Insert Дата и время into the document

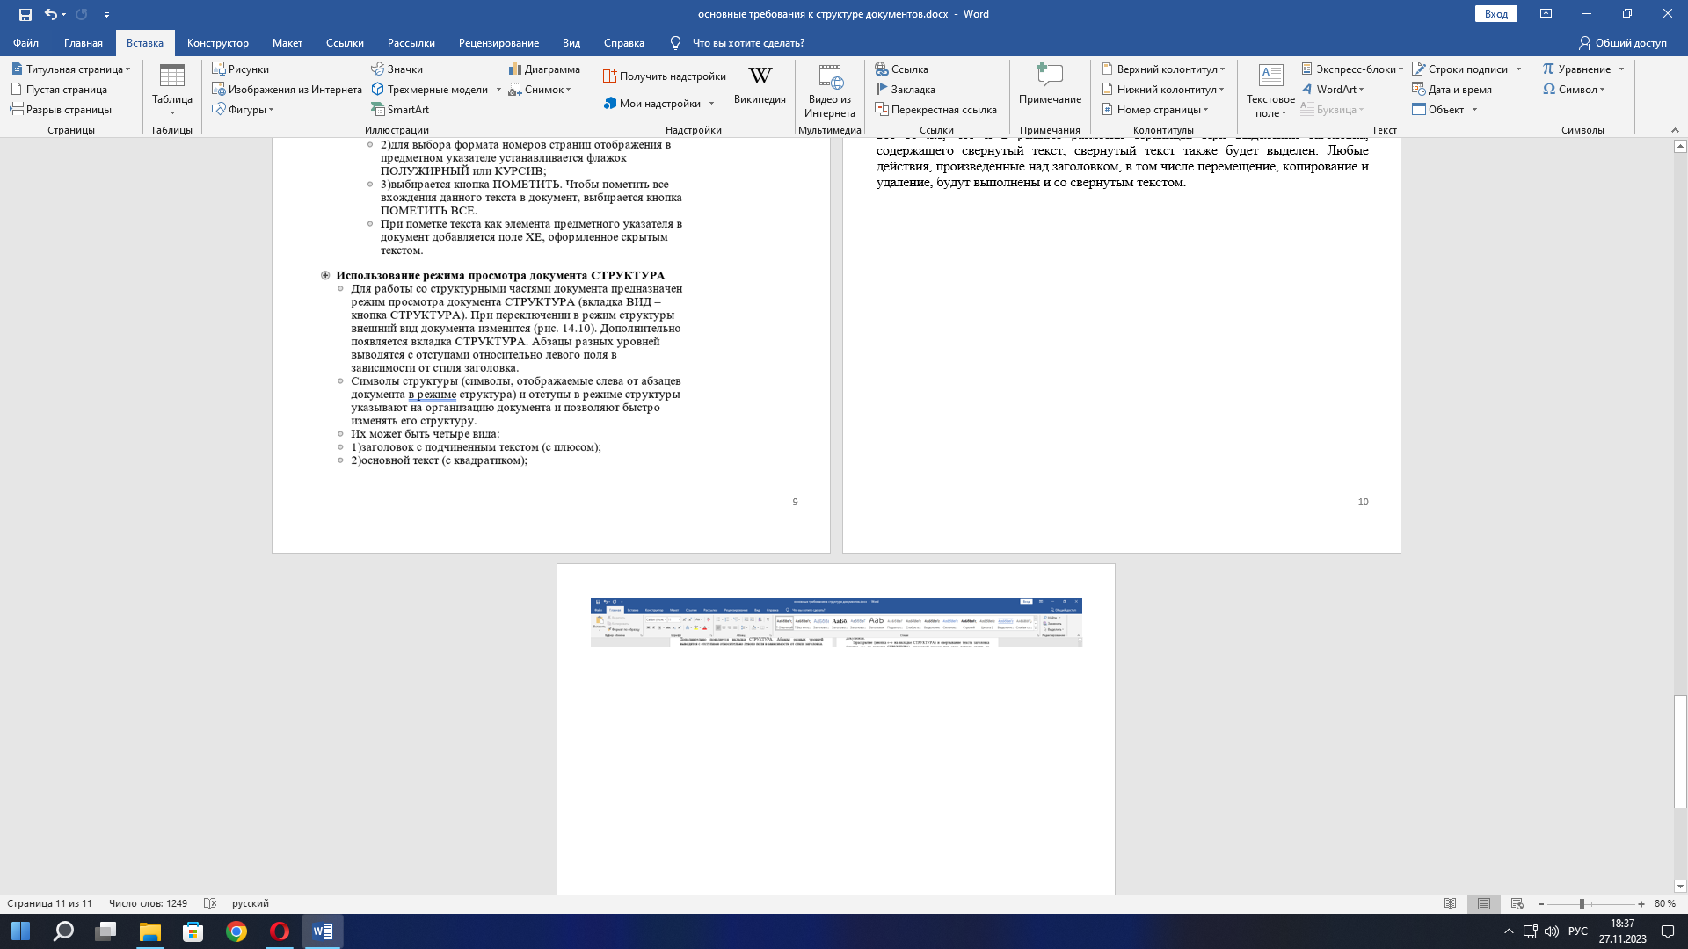[x=1452, y=90]
